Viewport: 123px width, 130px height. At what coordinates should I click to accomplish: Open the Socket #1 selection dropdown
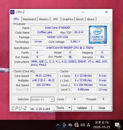[43, 99]
